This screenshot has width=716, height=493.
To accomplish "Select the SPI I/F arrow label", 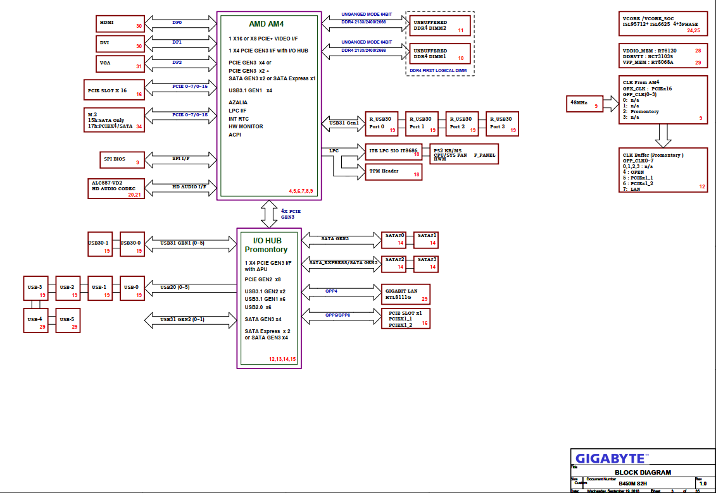I will [x=181, y=159].
